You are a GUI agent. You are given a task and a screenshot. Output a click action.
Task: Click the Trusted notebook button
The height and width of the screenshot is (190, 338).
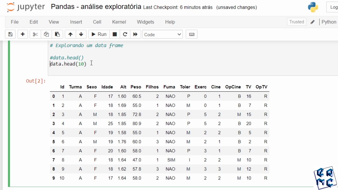coord(297,22)
